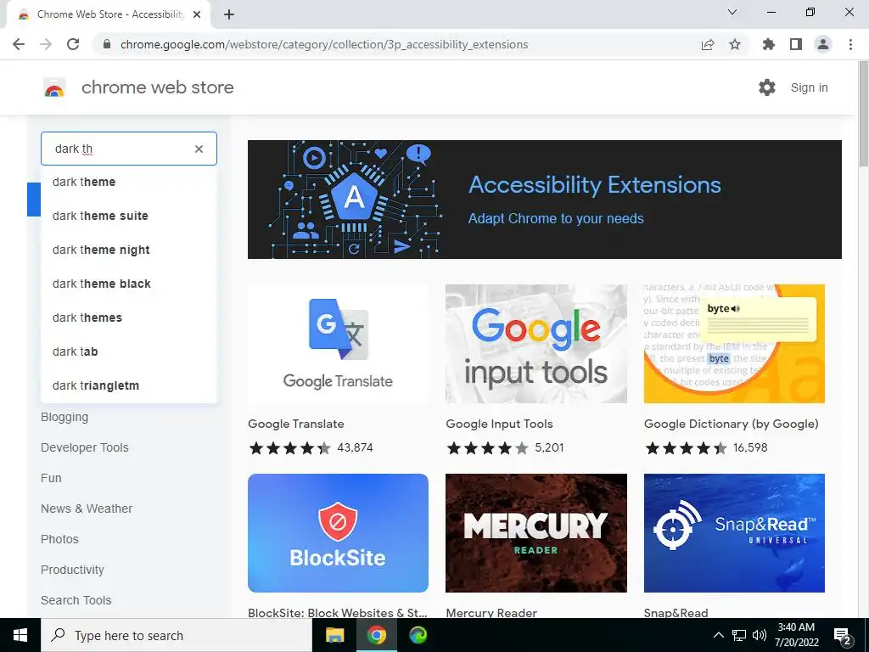
Task: Click the Accessibility Extensions banner
Action: (x=544, y=199)
